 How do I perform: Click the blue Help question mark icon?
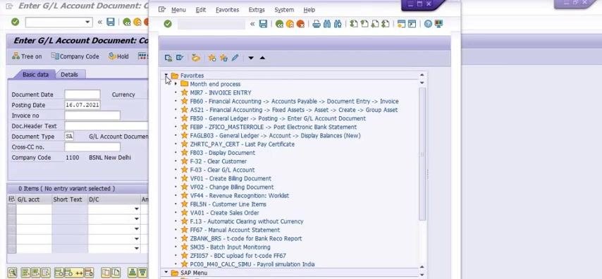click(x=428, y=24)
